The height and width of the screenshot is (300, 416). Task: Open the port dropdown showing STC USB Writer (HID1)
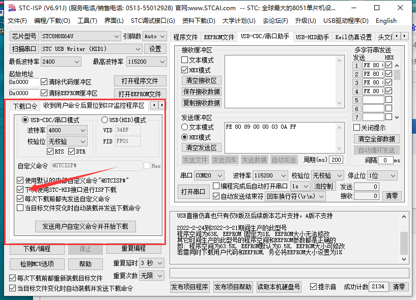91,49
